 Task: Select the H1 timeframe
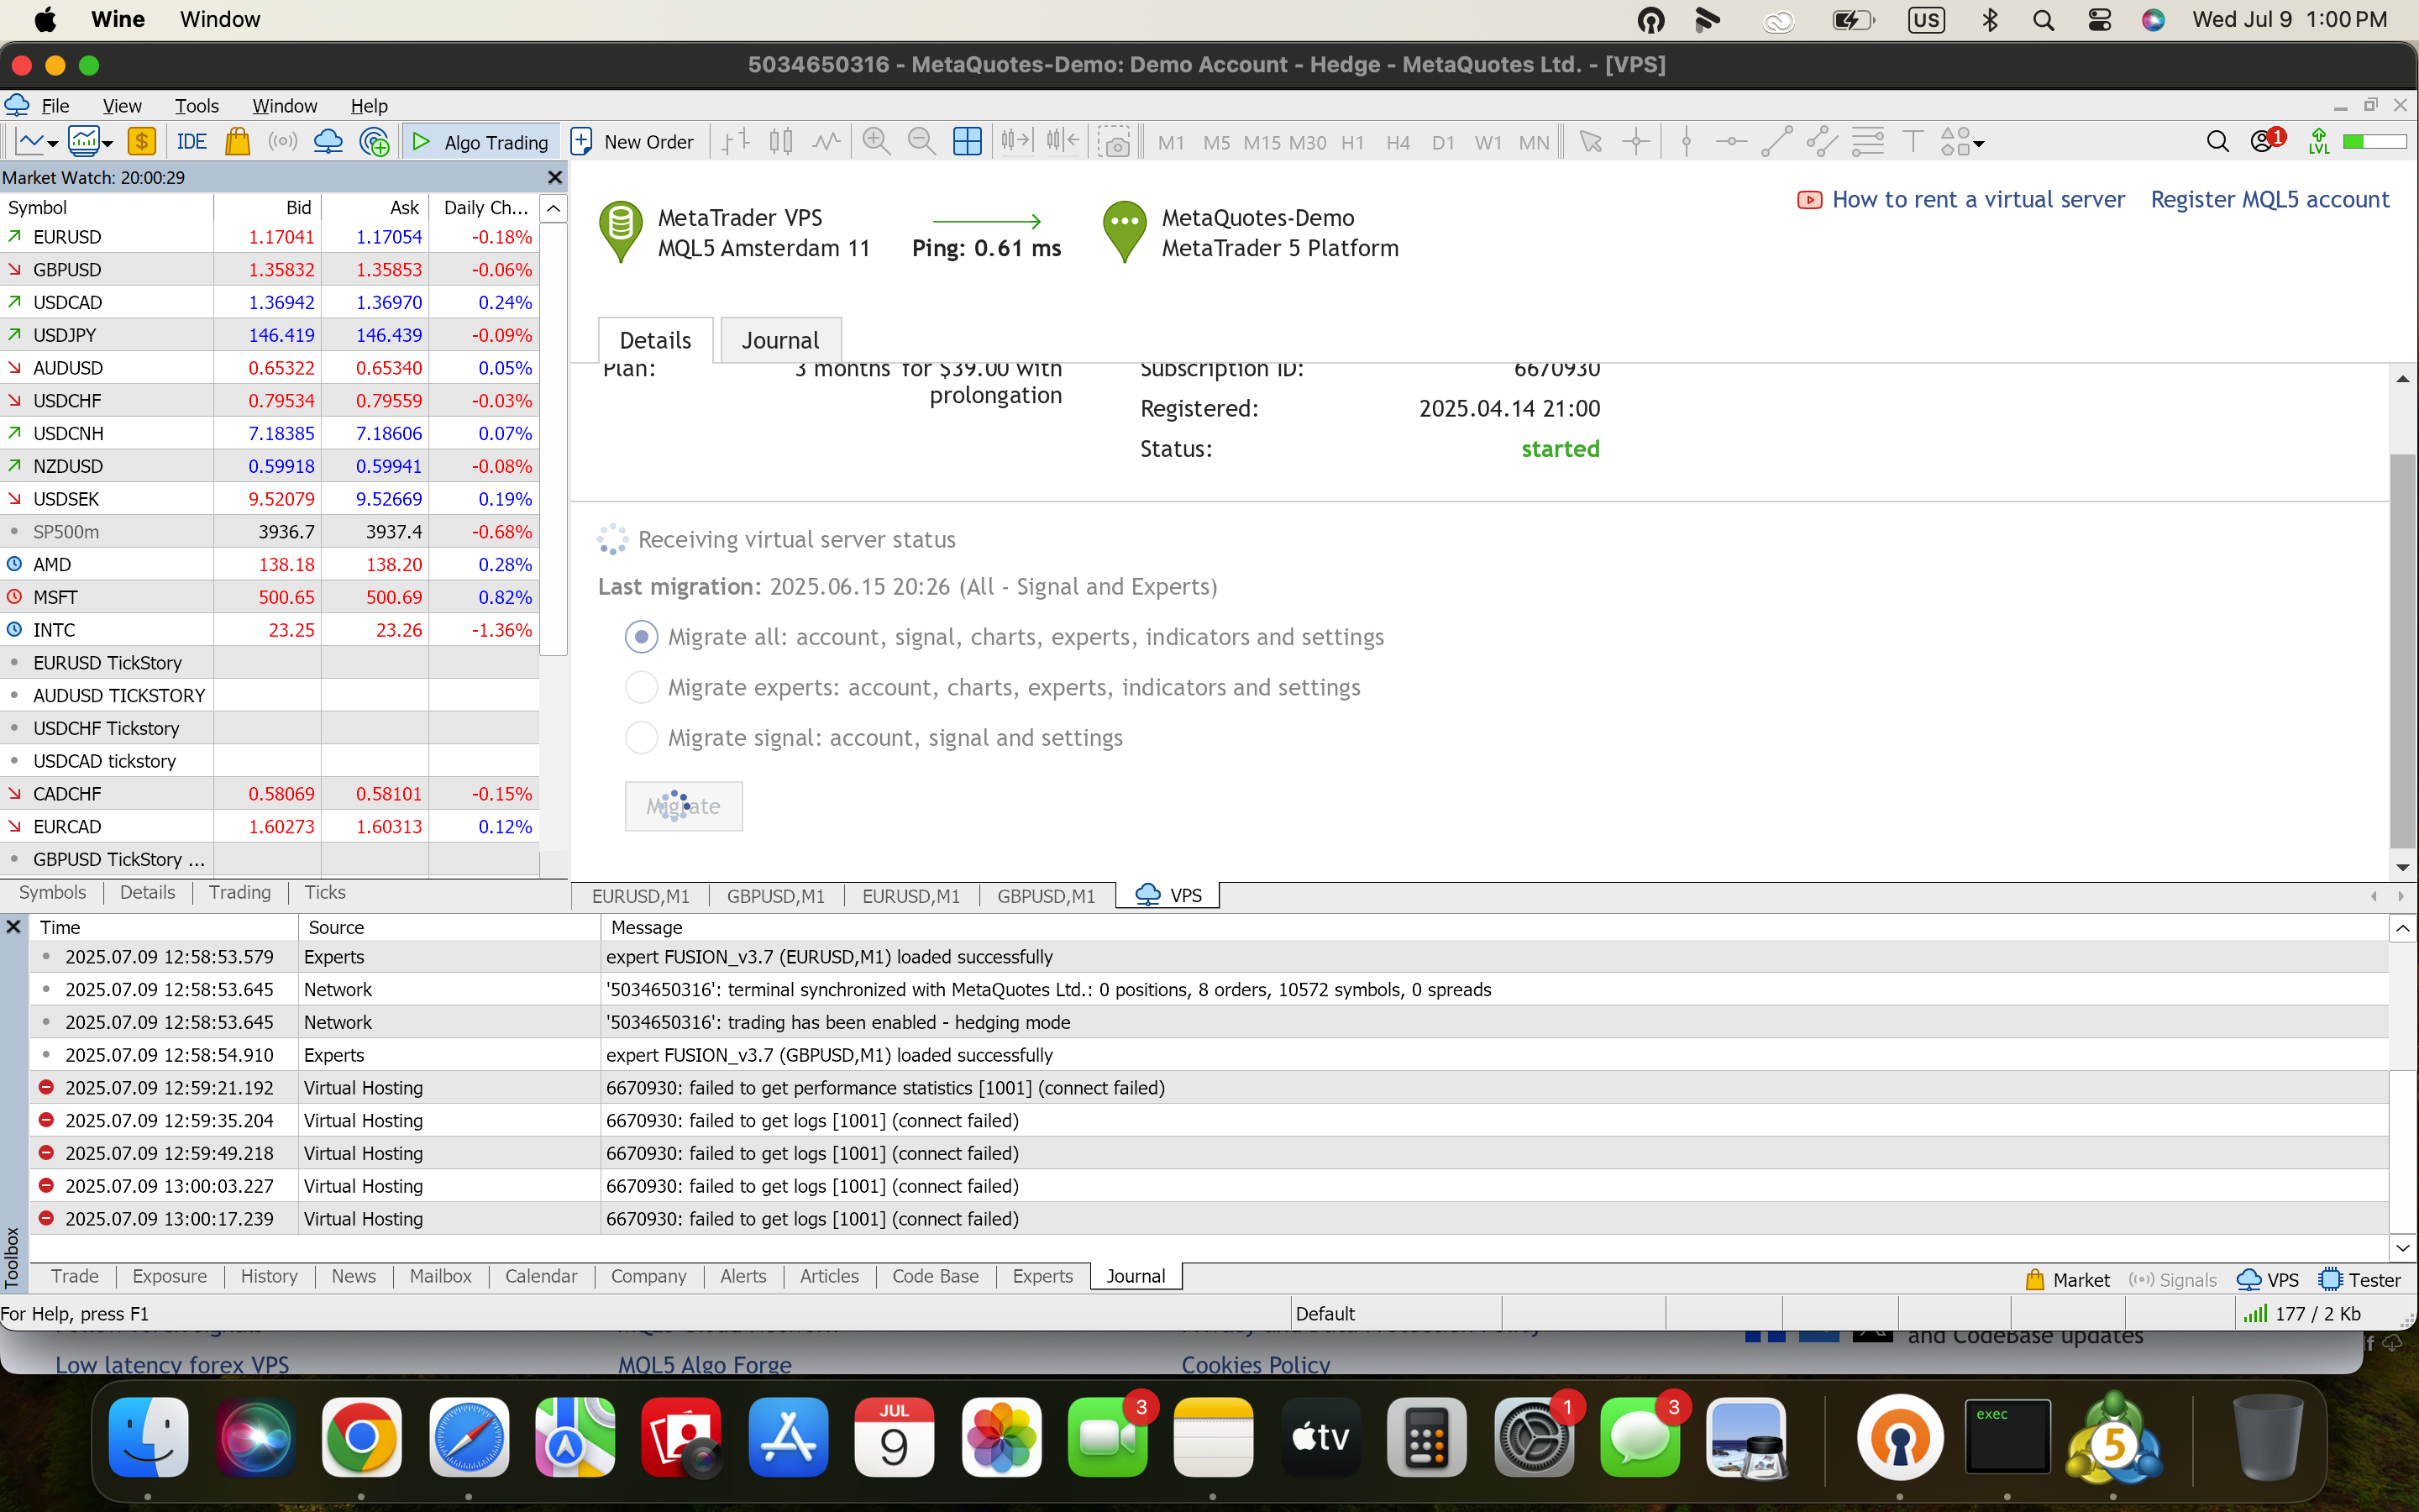coord(1352,143)
